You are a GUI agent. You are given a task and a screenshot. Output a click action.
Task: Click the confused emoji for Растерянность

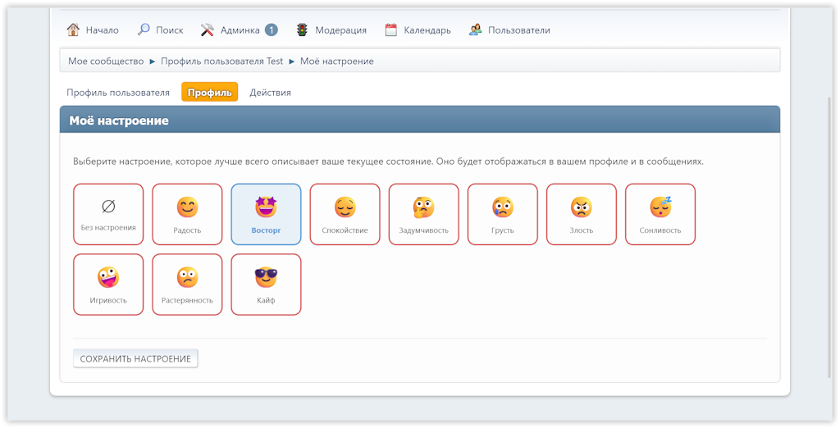(x=188, y=277)
